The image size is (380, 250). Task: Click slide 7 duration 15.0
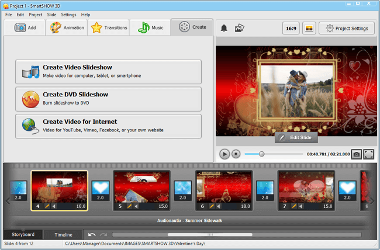pos(327,206)
